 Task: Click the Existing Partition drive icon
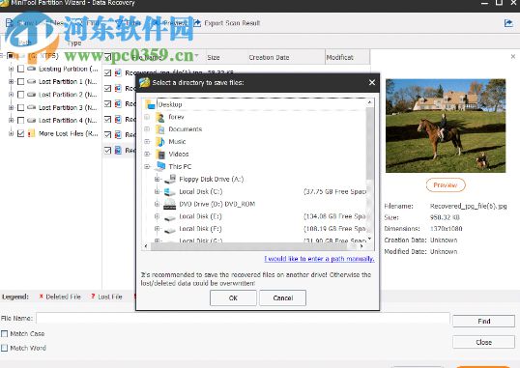[x=32, y=69]
